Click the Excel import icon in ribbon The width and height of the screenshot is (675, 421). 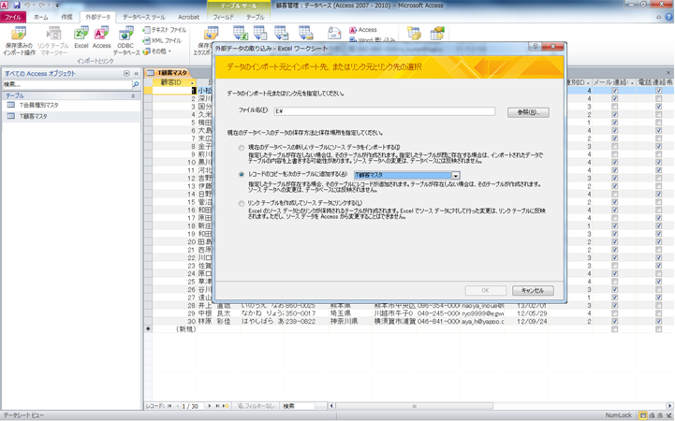pos(81,36)
